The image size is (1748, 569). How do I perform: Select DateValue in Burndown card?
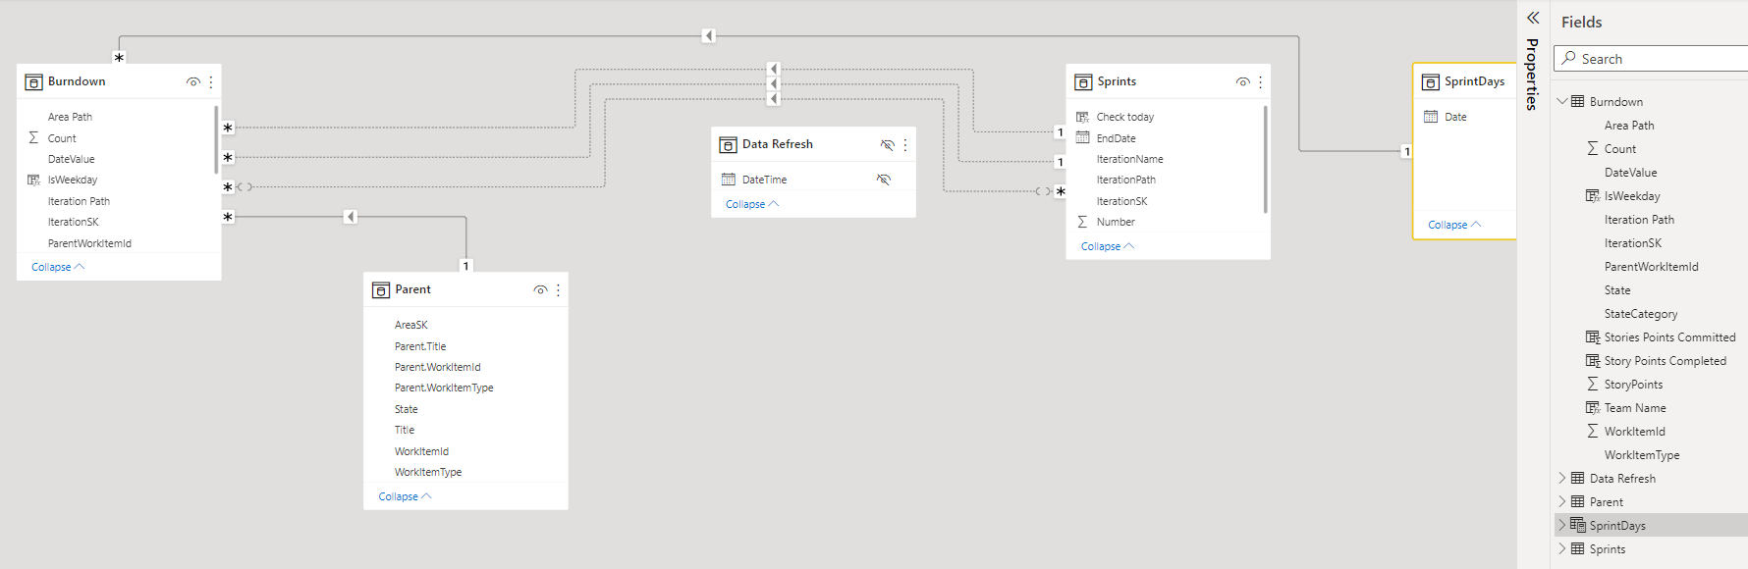[x=72, y=159]
